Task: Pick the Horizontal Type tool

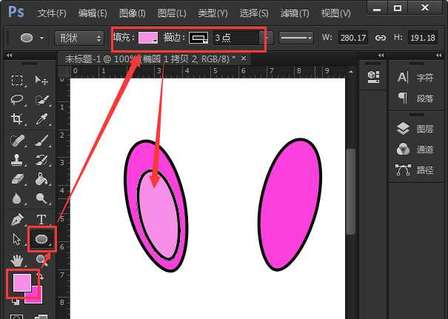Action: (41, 219)
